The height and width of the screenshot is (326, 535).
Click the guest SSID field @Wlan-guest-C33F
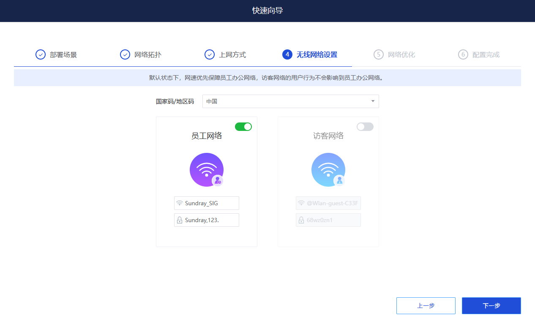coord(328,203)
